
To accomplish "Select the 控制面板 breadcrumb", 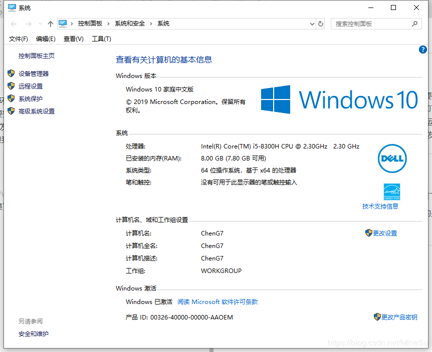I will [x=90, y=23].
